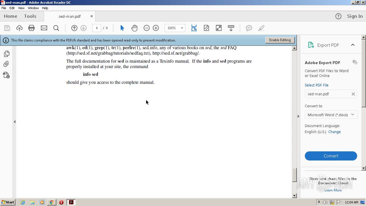Collapse the Export PDF section chevron

point(353,45)
